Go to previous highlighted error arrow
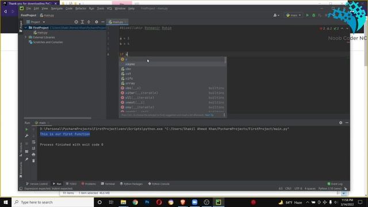This screenshot has height=207, width=368. point(342,28)
